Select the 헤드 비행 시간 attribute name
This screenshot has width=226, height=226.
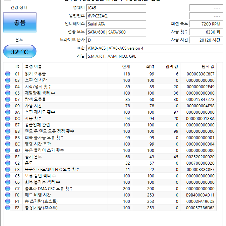[38, 195]
